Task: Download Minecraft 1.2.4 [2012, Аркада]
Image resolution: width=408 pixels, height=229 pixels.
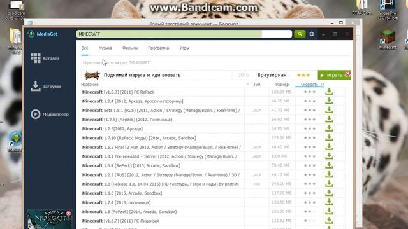Action: pyautogui.click(x=329, y=101)
